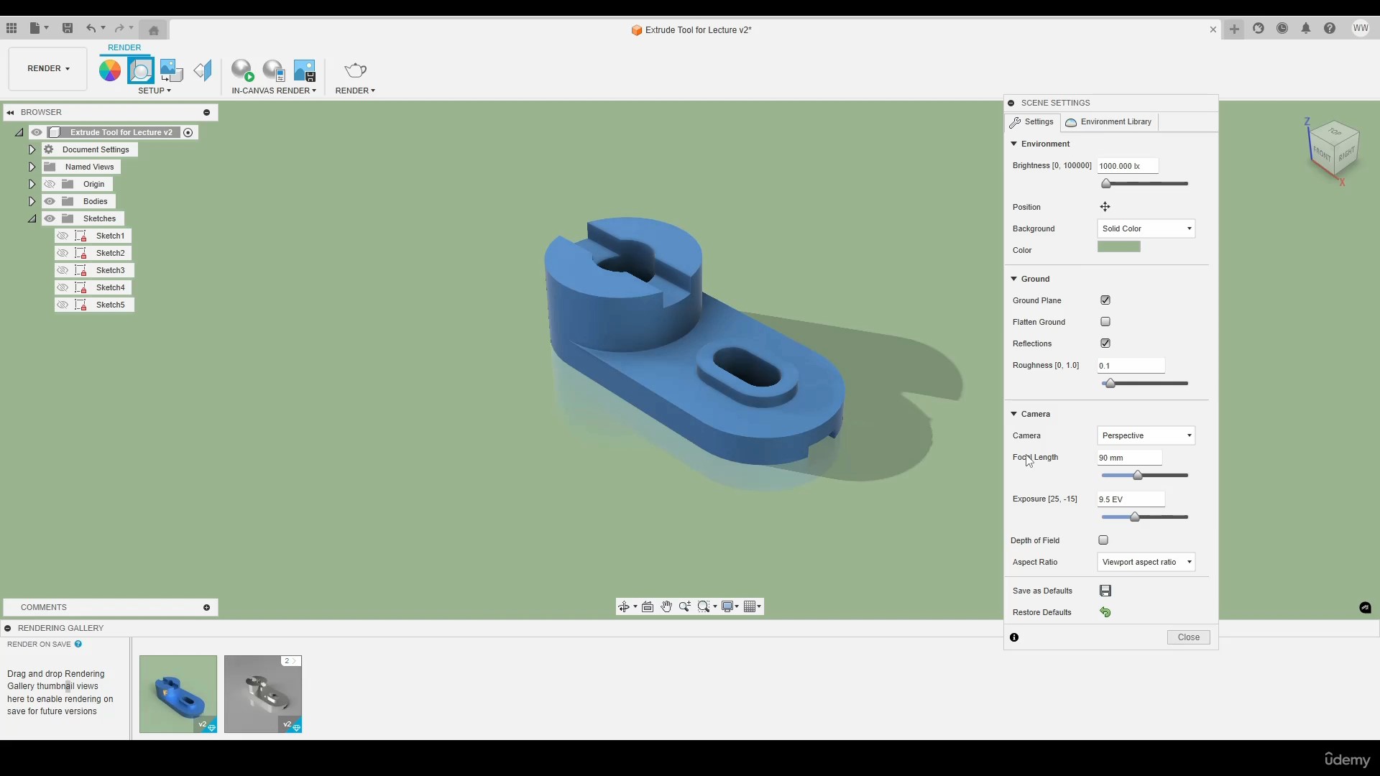This screenshot has width=1380, height=776.
Task: Open the Job Status clock icon
Action: 1282,28
